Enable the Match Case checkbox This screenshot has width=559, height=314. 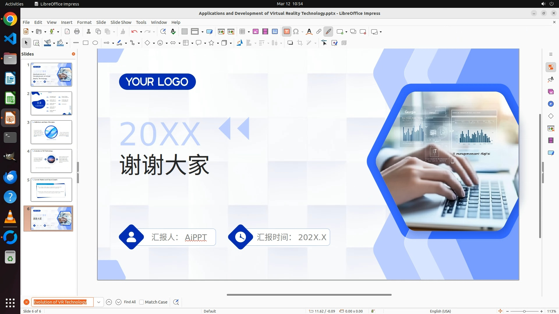tap(141, 302)
